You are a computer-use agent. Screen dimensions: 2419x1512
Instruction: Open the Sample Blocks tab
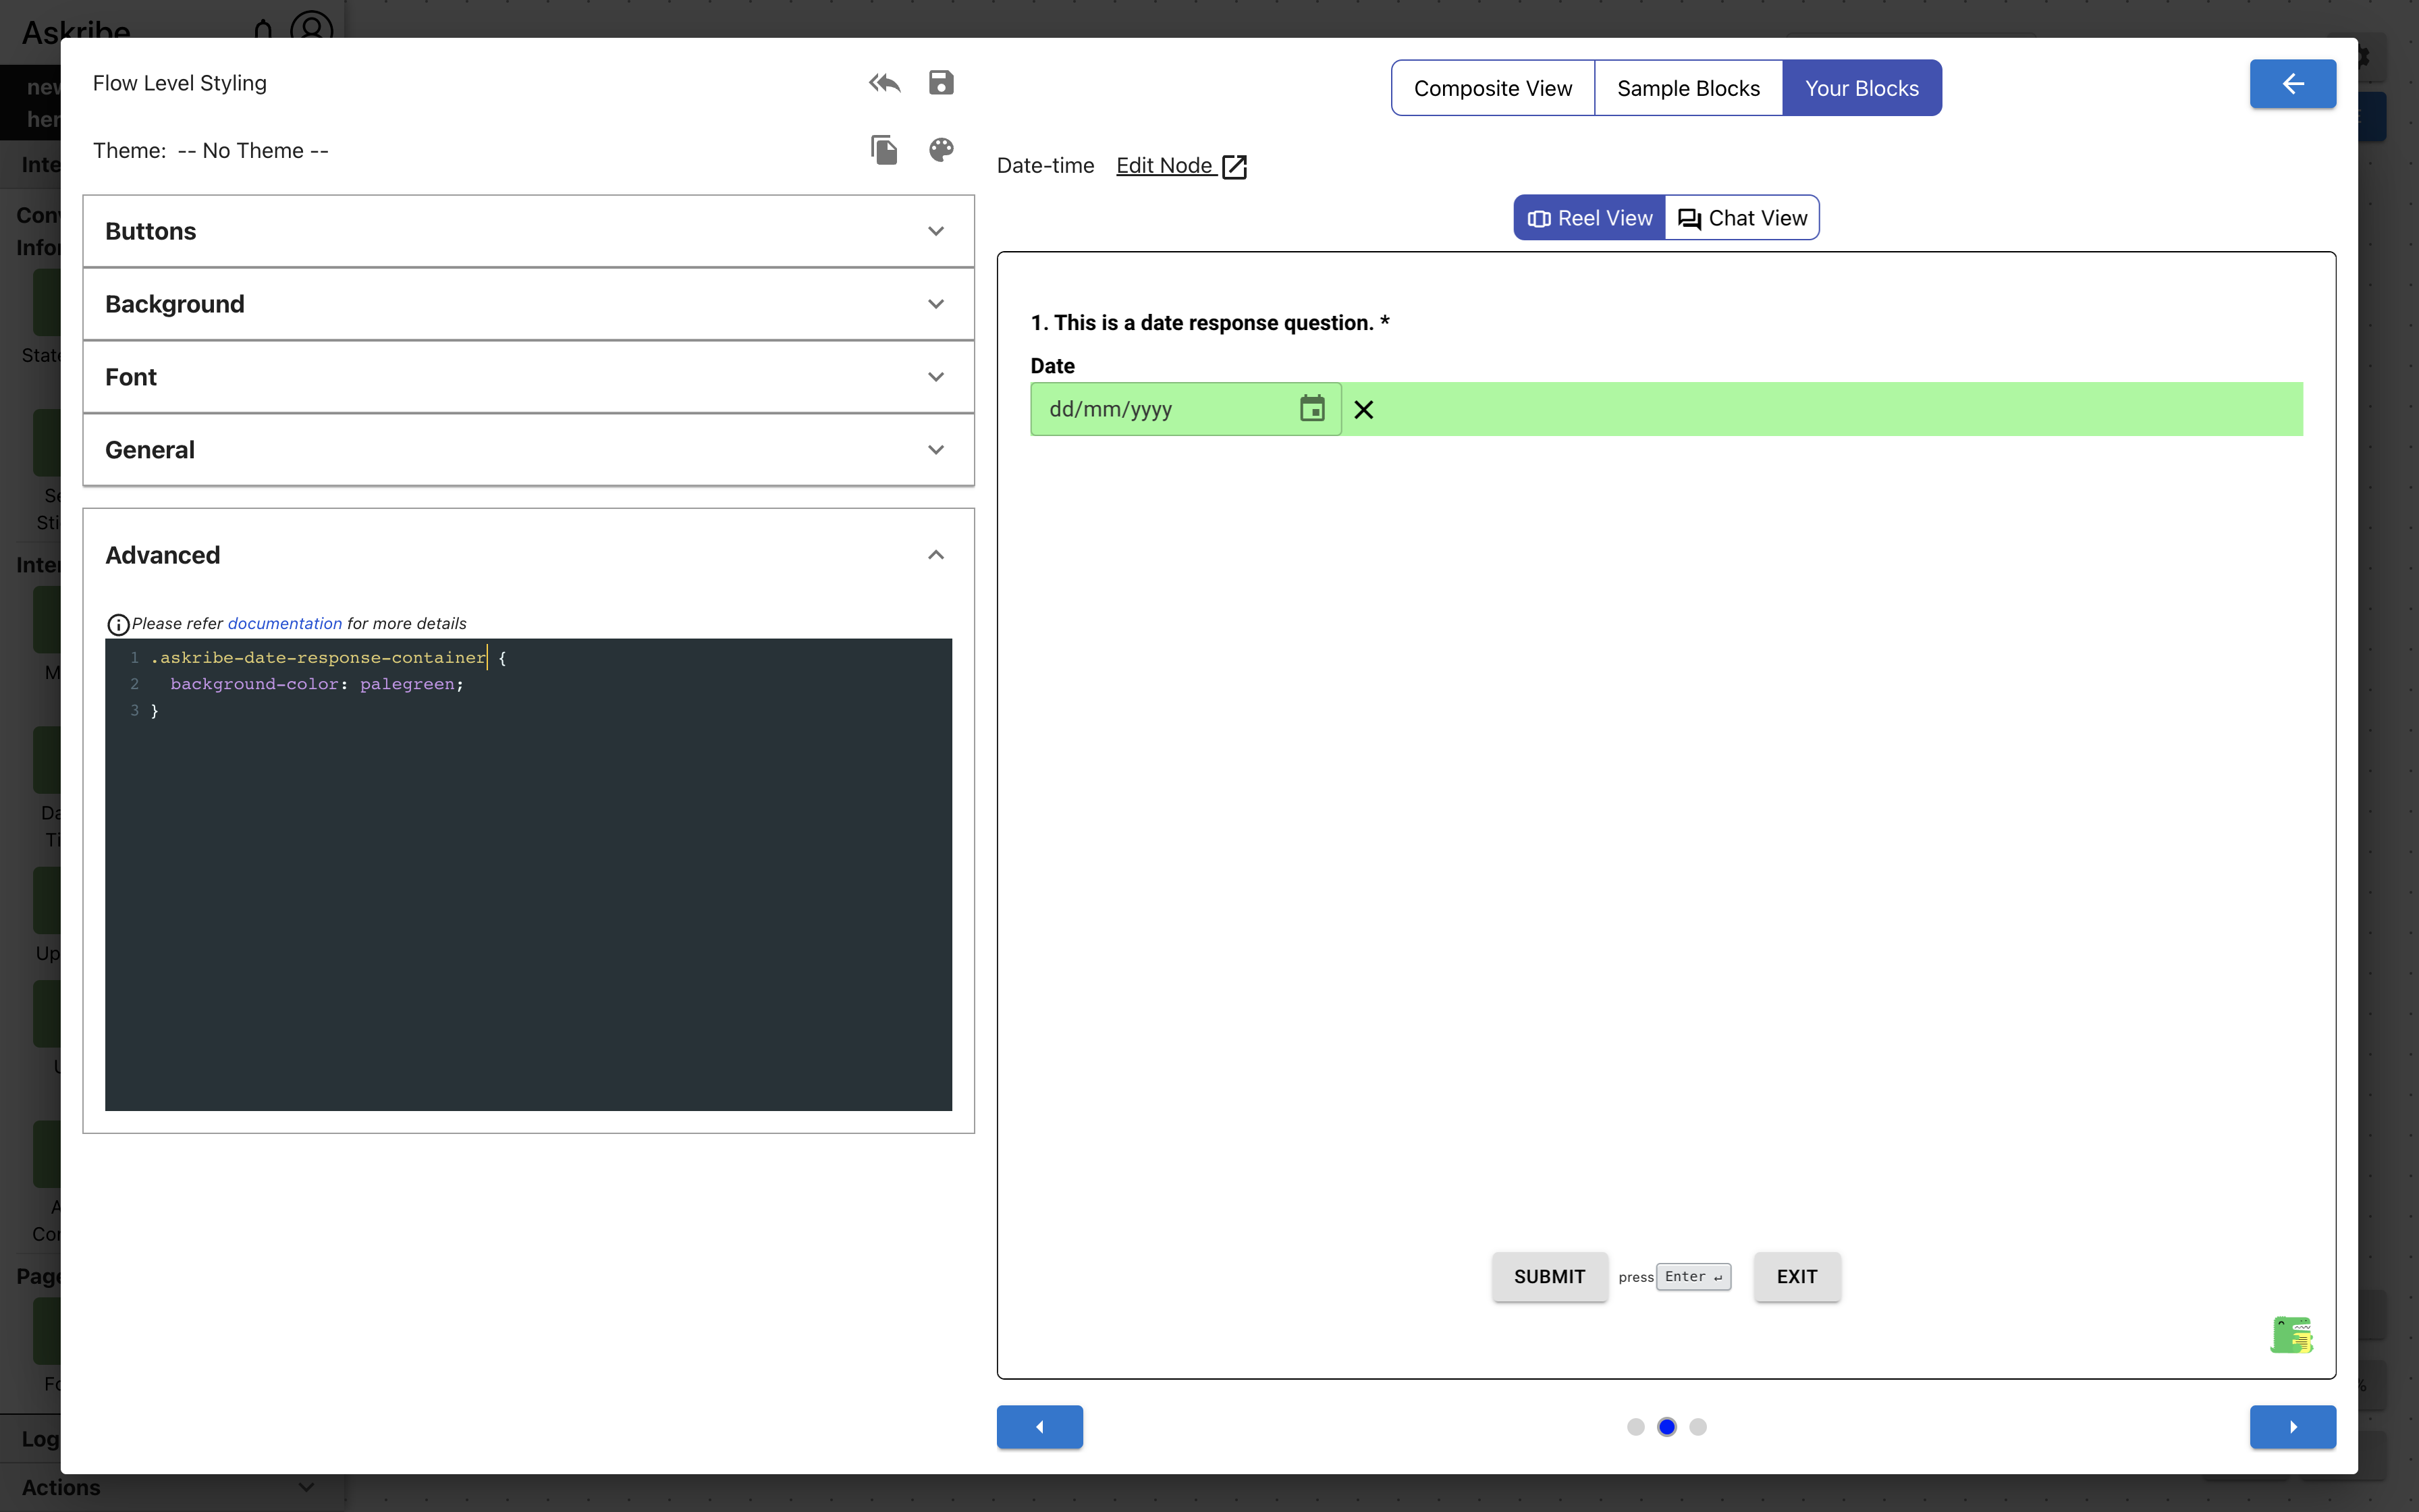point(1687,88)
